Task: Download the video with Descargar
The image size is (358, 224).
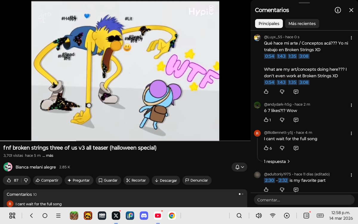Action: (x=166, y=180)
